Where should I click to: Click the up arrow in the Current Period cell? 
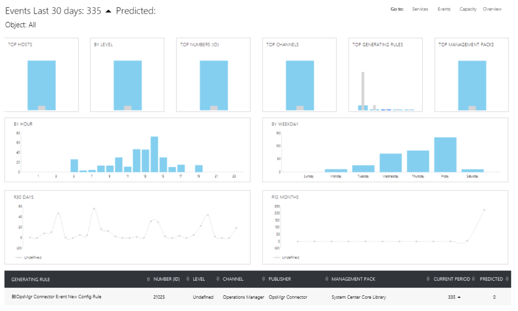[459, 296]
